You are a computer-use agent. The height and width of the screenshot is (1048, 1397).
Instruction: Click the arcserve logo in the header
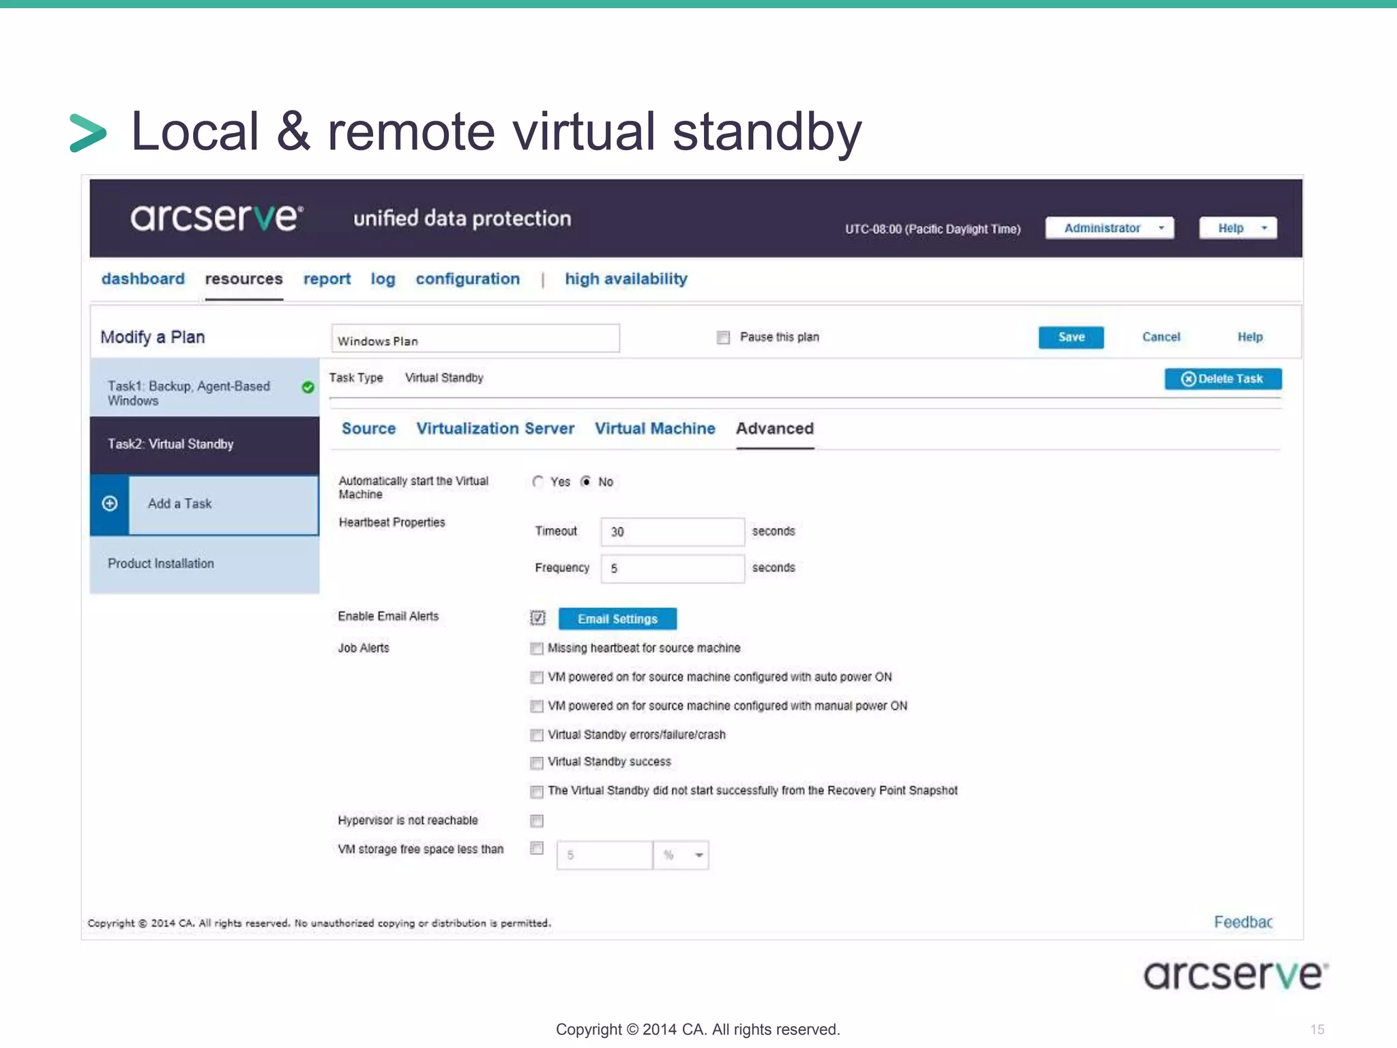(217, 218)
